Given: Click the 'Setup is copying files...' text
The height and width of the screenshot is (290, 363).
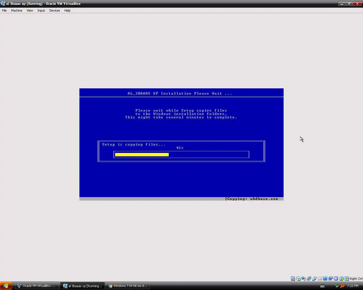Looking at the screenshot, I should point(134,144).
